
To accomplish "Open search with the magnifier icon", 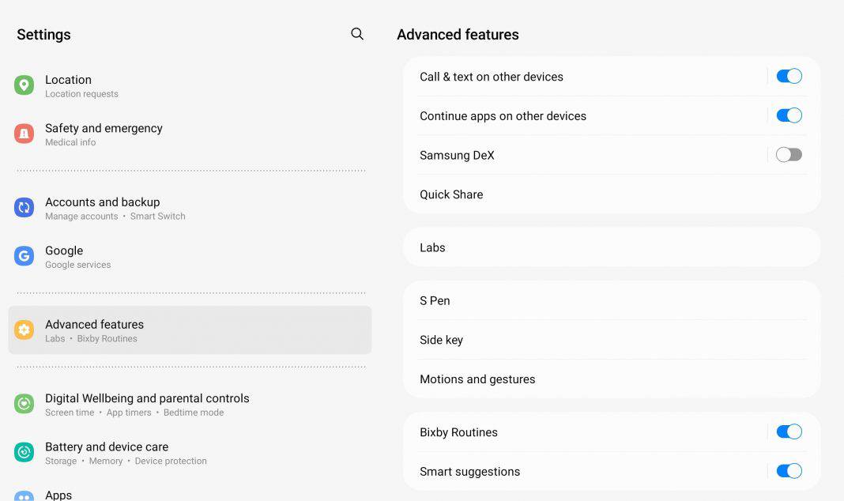I will pos(356,33).
